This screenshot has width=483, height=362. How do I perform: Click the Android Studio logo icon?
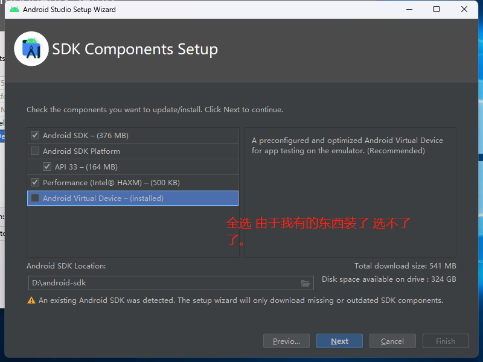[31, 49]
